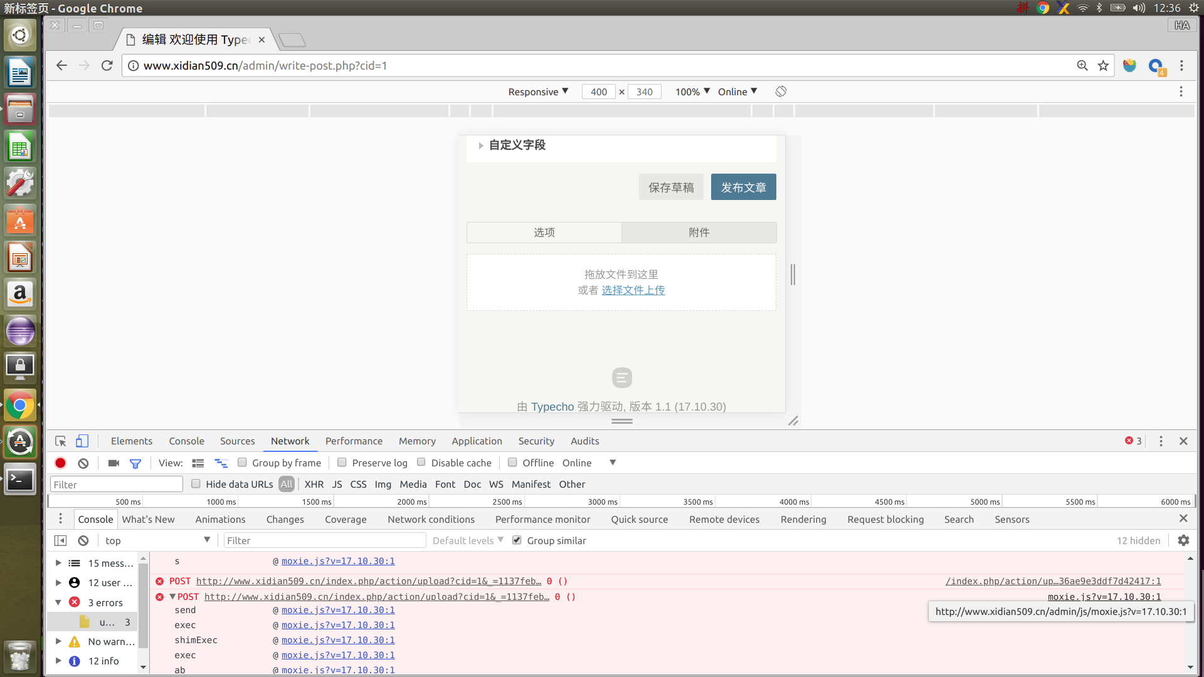Show the console sidebar toggle icon
Viewport: 1204px width, 677px height.
[x=61, y=541]
